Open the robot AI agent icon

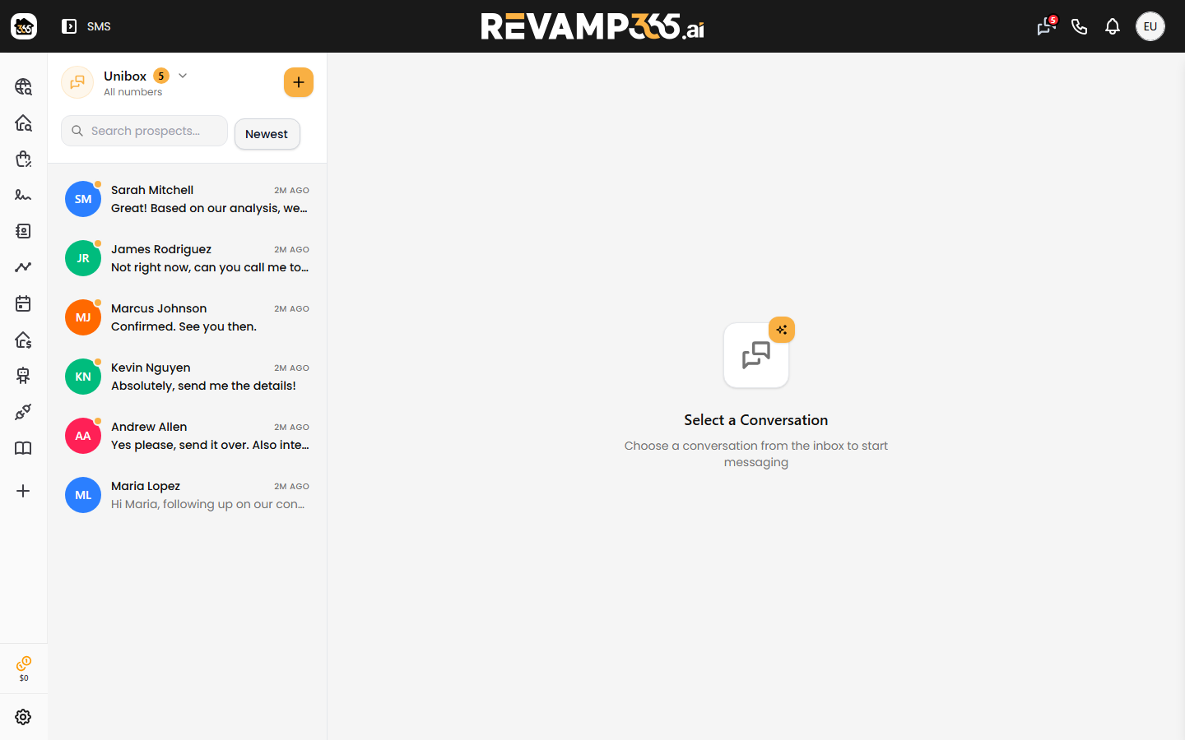(x=23, y=376)
